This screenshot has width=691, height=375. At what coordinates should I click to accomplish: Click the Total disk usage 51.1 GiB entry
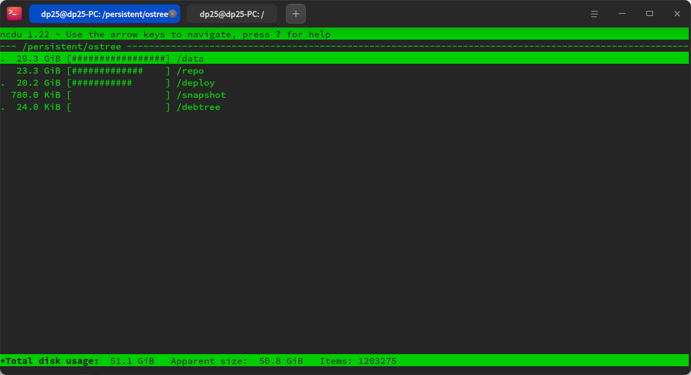pos(77,361)
